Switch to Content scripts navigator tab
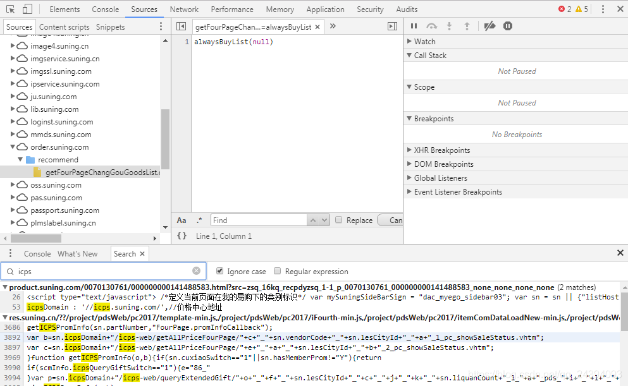628x386 pixels. point(64,27)
